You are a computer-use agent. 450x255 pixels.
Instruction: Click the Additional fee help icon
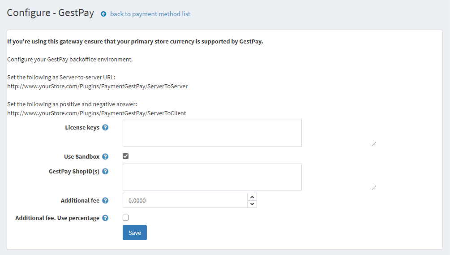(105, 201)
